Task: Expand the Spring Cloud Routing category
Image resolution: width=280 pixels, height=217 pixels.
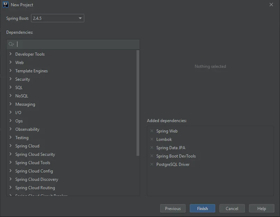Action: (x=10, y=187)
